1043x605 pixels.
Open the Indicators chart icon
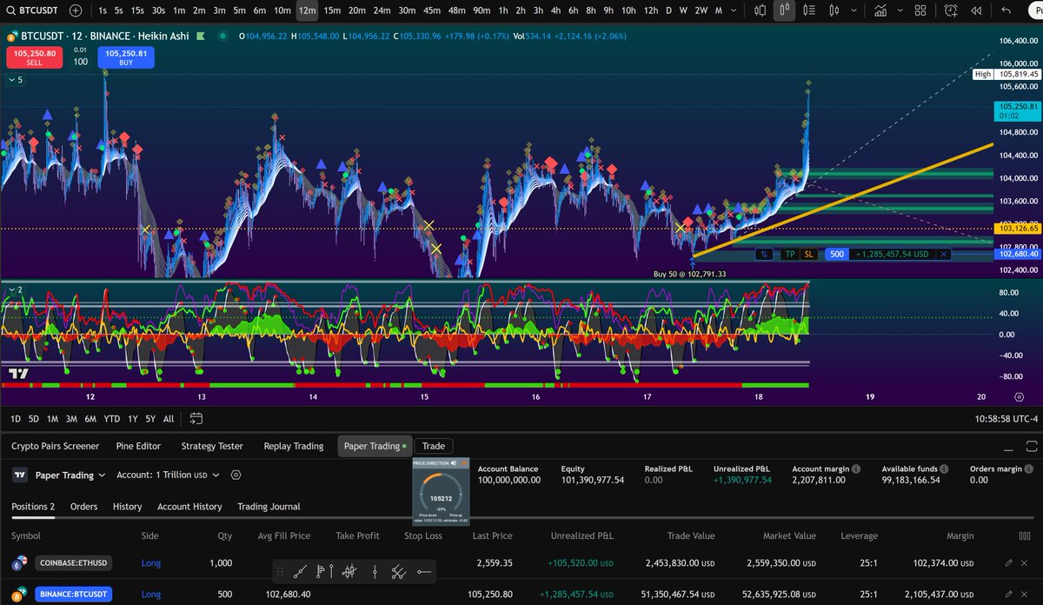pos(880,10)
